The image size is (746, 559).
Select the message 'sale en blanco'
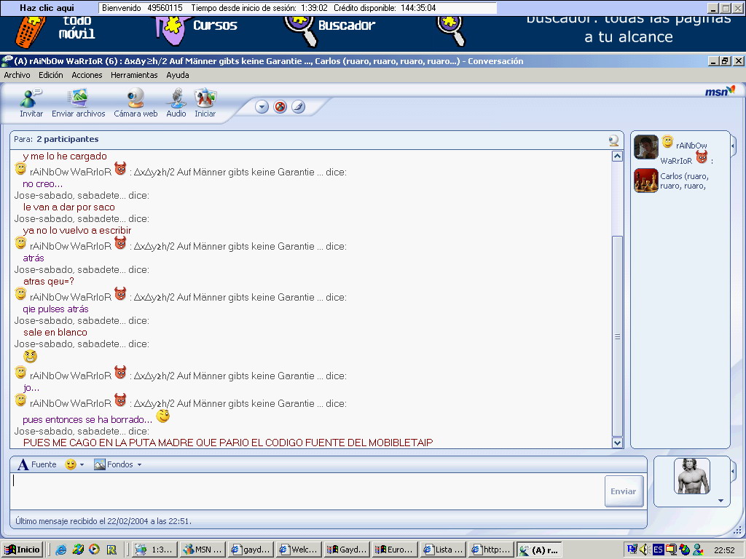55,332
